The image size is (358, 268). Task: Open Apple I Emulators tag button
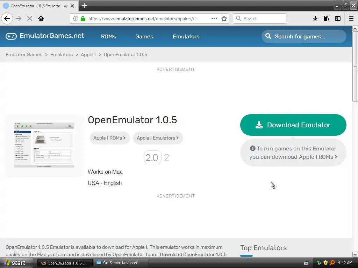point(158,138)
